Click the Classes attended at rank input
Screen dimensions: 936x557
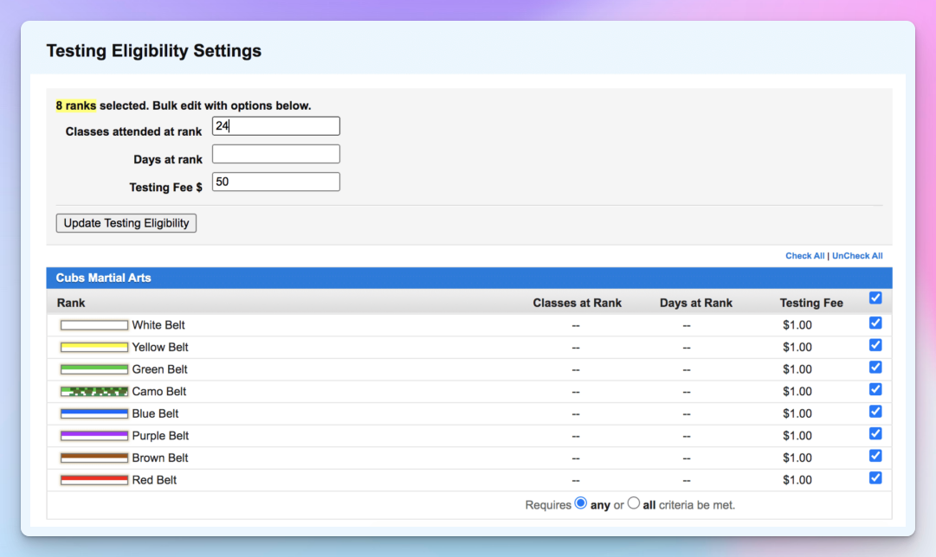pos(276,125)
